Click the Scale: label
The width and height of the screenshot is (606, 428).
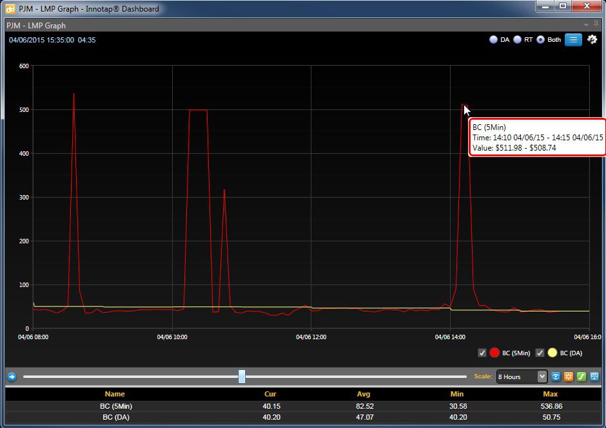(x=483, y=377)
